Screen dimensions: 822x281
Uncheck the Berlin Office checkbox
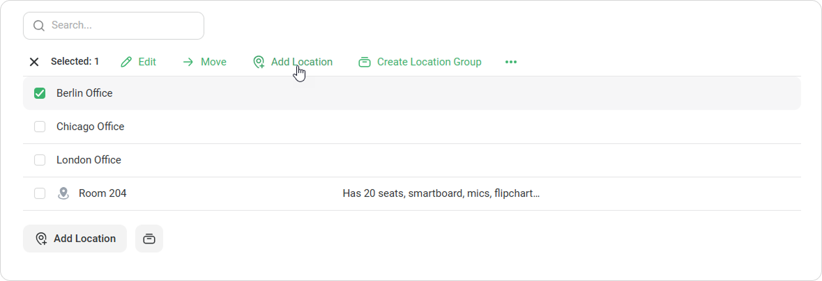40,93
